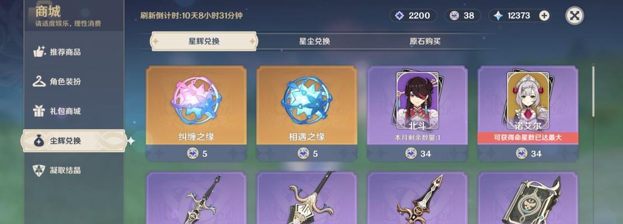Image resolution: width=623 pixels, height=224 pixels.
Task: Click the 2200 genesis crystal counter
Action: pyautogui.click(x=414, y=16)
